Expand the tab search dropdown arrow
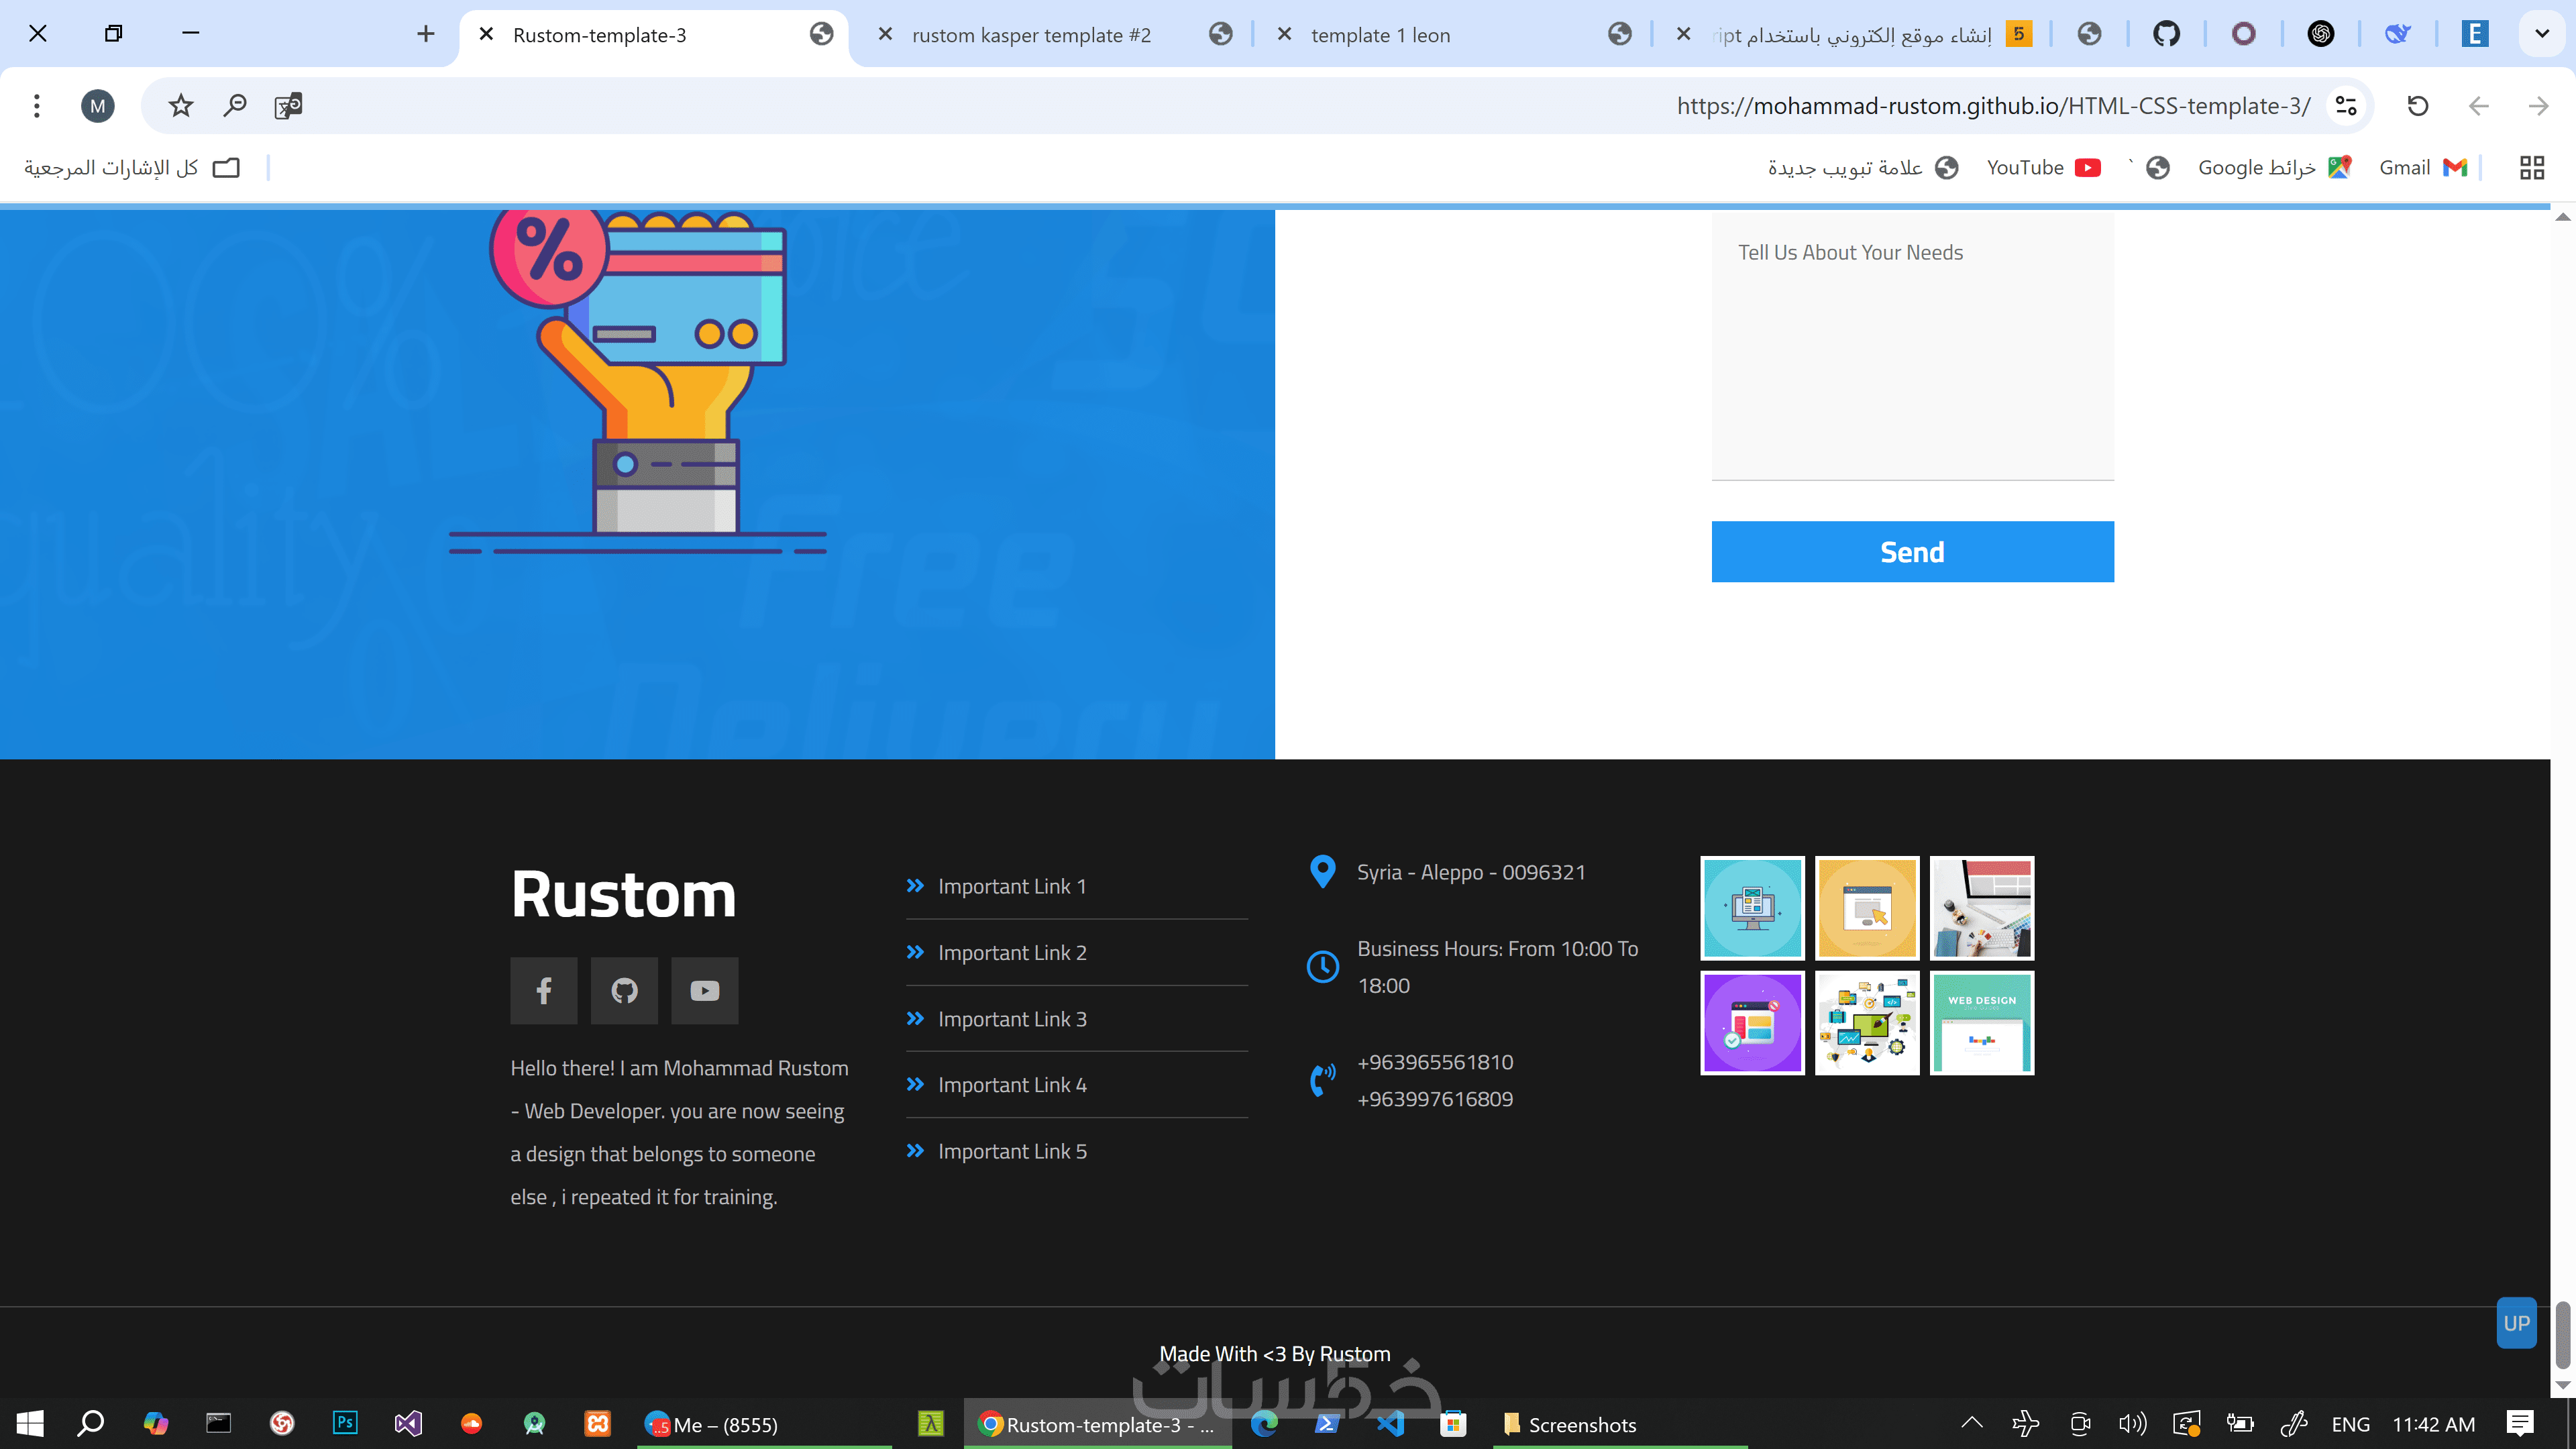 [x=2541, y=34]
